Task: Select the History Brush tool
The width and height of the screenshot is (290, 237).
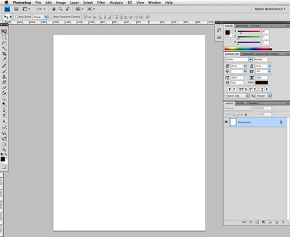Action: [x=4, y=82]
